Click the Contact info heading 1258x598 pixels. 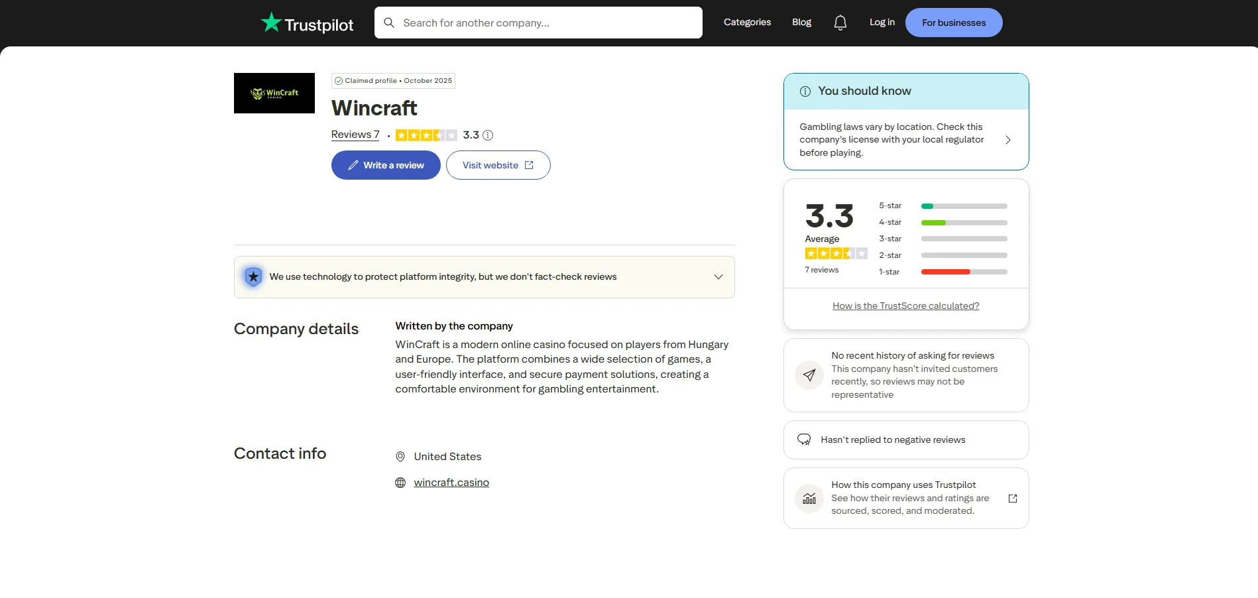click(x=280, y=453)
